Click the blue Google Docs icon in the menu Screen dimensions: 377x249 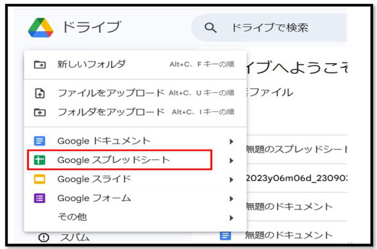click(39, 141)
